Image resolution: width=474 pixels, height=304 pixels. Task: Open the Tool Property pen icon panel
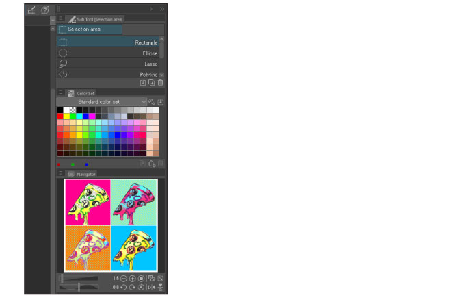[31, 10]
